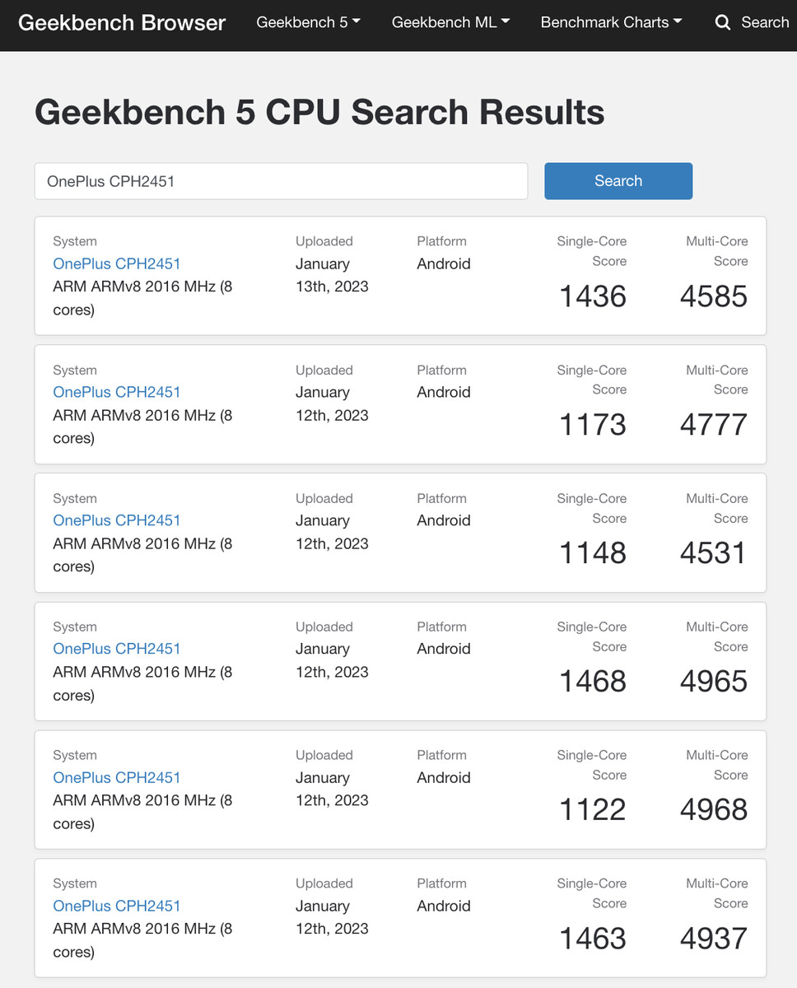
Task: Focus the search query input field
Action: coord(281,181)
